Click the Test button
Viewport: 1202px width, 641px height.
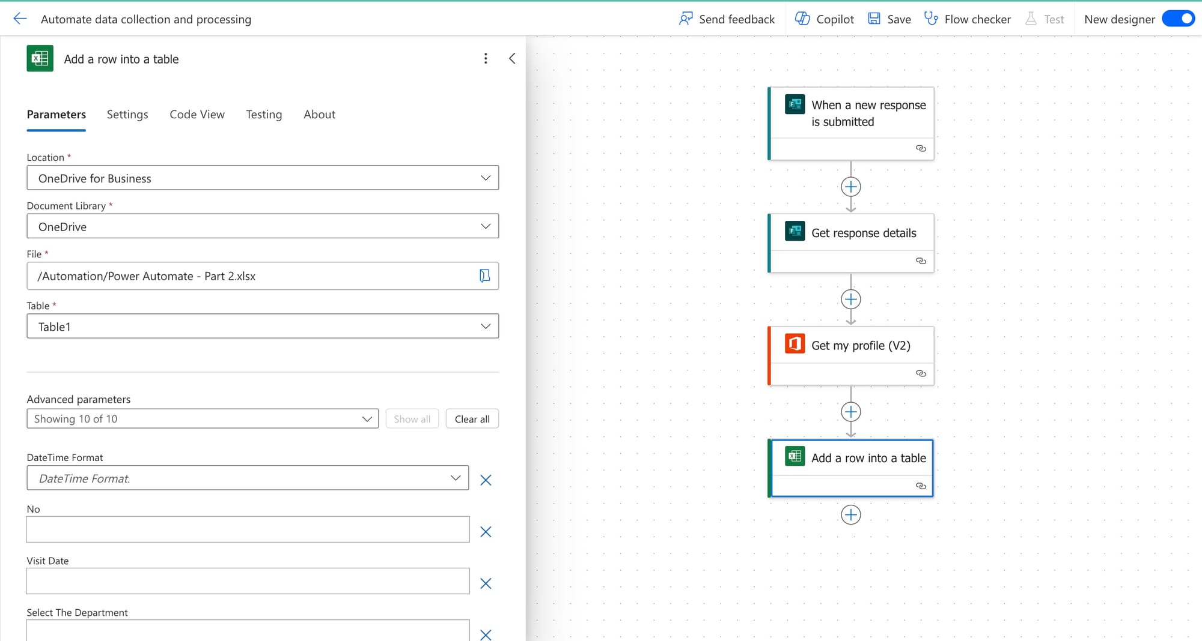tap(1045, 19)
